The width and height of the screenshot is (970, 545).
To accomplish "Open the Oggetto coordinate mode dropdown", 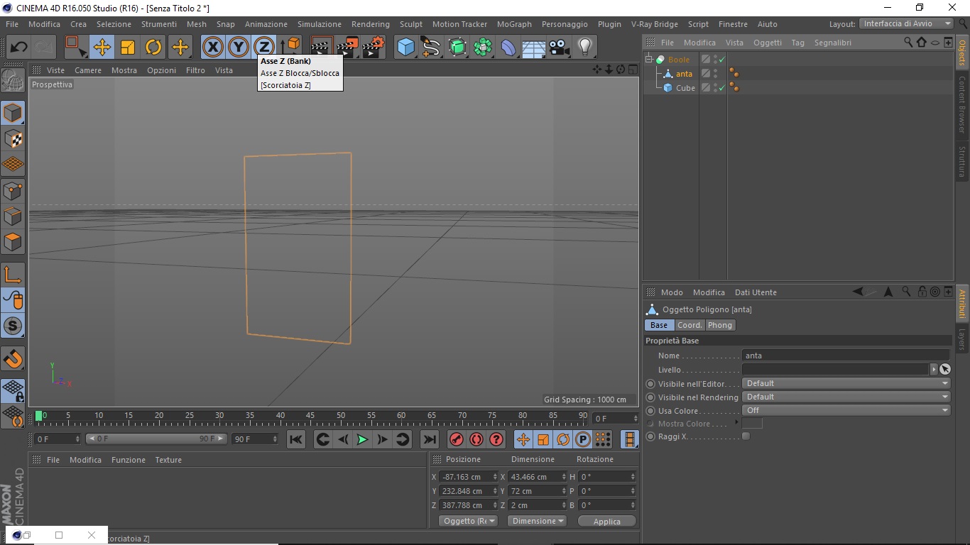I will click(467, 521).
